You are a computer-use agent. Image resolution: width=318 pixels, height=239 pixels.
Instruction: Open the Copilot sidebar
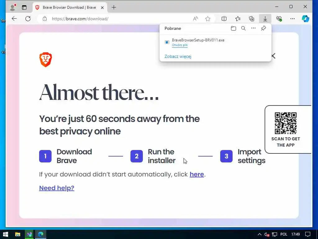[306, 19]
